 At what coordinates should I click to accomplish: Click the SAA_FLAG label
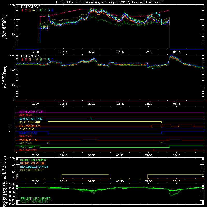pos(25,136)
